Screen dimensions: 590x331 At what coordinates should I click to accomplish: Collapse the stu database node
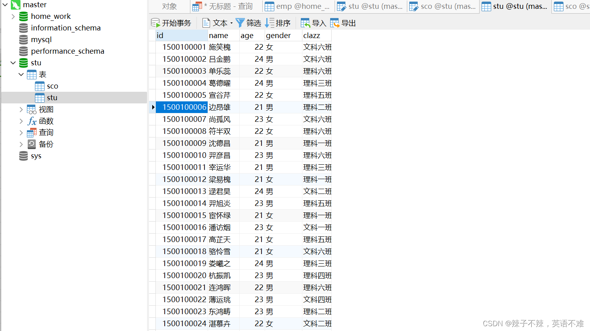(13, 63)
